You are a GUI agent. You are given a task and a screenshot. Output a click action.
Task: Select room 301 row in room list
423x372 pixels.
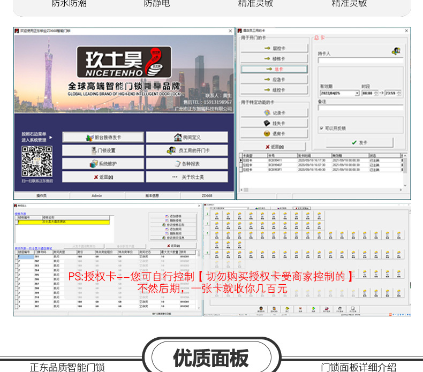point(106,302)
